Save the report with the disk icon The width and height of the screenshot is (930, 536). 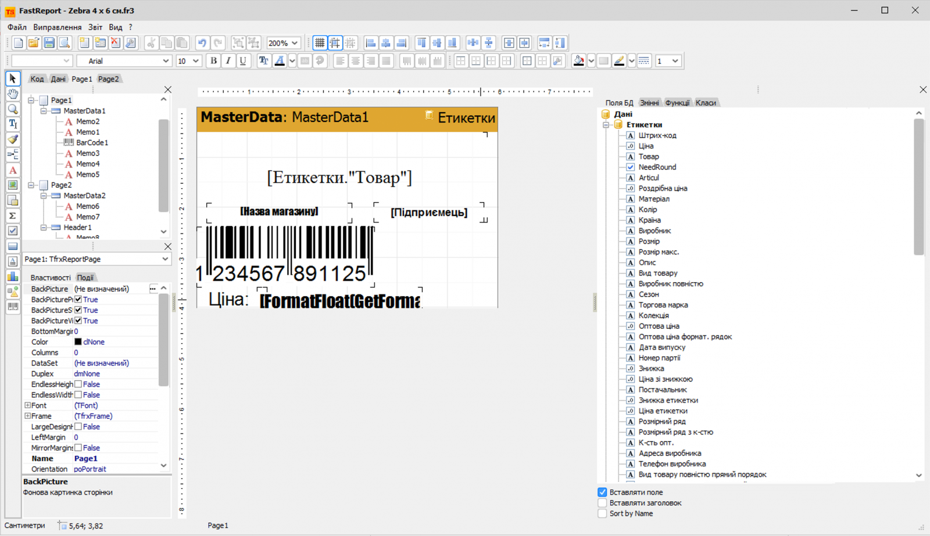pos(49,42)
